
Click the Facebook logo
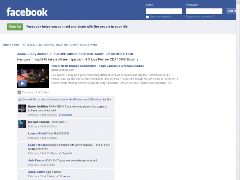pyautogui.click(x=27, y=12)
